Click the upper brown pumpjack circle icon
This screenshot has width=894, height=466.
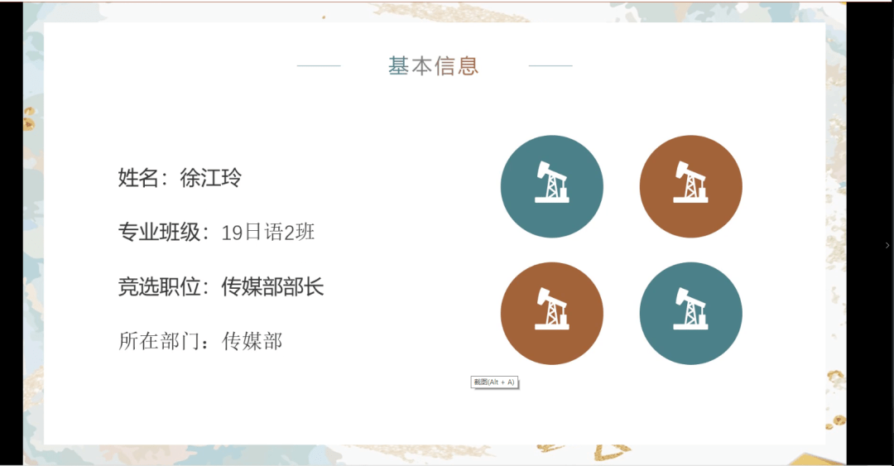pyautogui.click(x=690, y=186)
